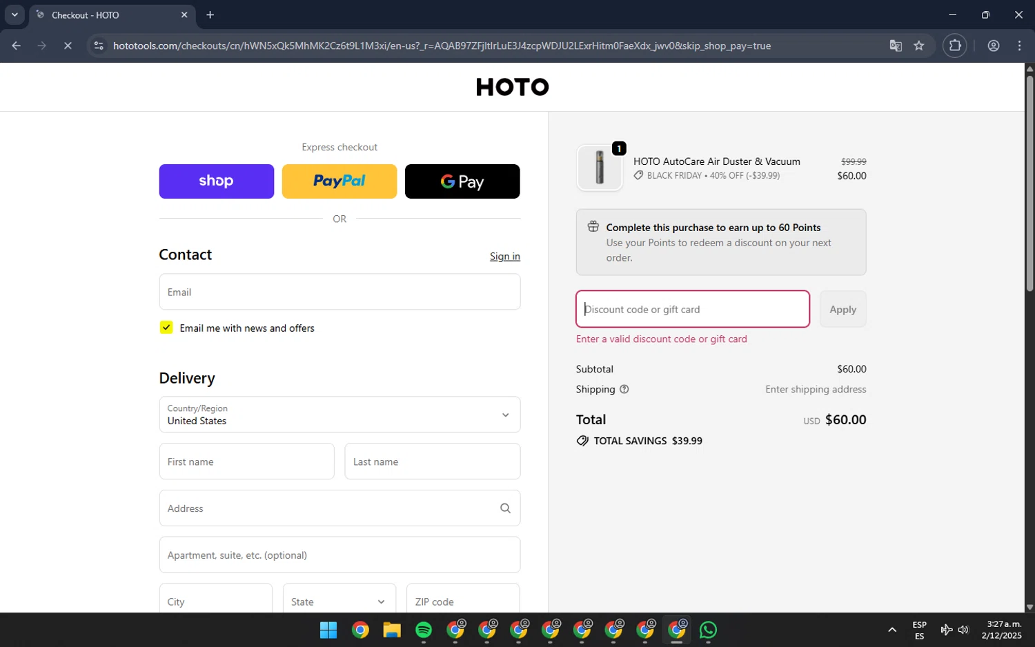The width and height of the screenshot is (1035, 647).
Task: Click the City field
Action: coord(215,599)
